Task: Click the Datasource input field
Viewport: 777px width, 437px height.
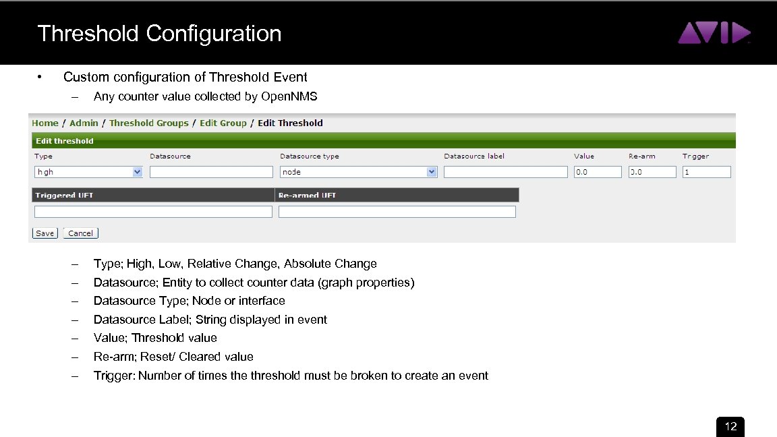Action: click(x=211, y=171)
